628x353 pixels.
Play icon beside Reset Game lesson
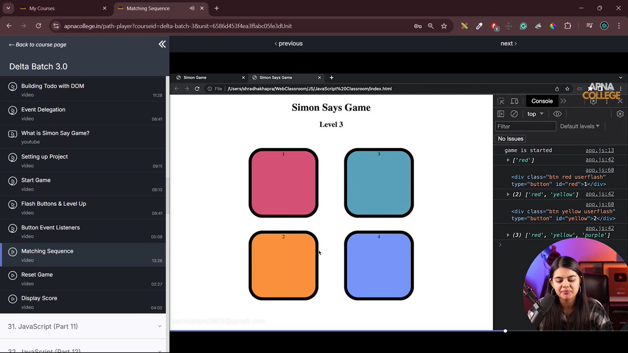tap(13, 276)
